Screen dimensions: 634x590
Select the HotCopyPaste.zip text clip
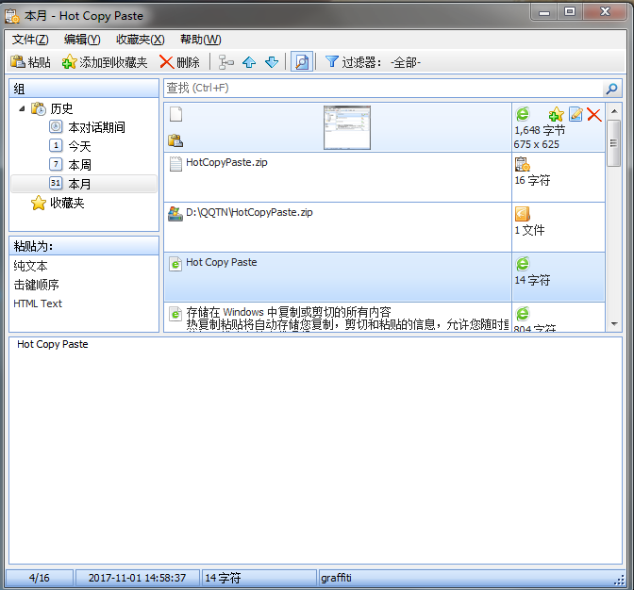pyautogui.click(x=337, y=177)
